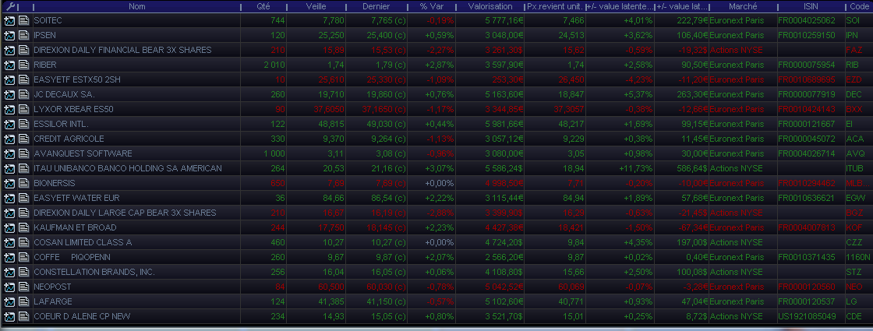Screen dimensions: 873x331
Task: Open document icon for COEUR D ALENE CP NEW
Action: click(23, 316)
